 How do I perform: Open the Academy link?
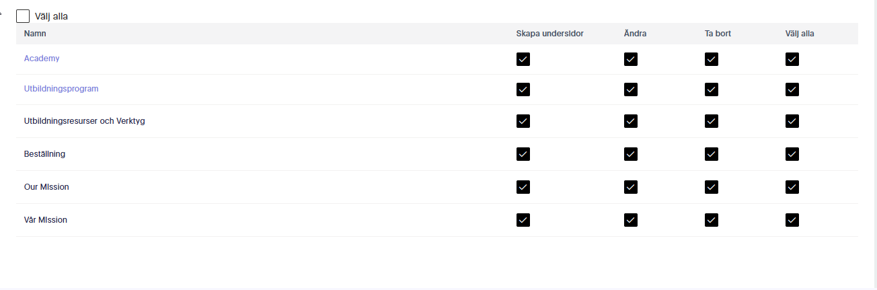click(x=42, y=59)
